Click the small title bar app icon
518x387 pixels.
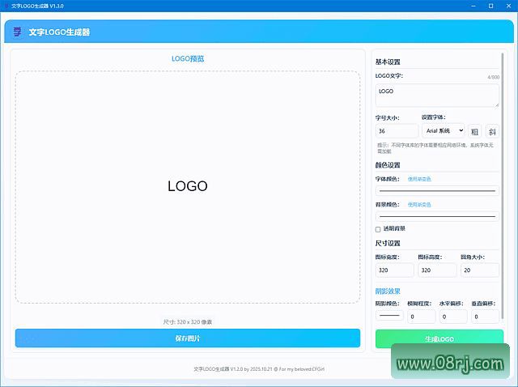pyautogui.click(x=6, y=5)
